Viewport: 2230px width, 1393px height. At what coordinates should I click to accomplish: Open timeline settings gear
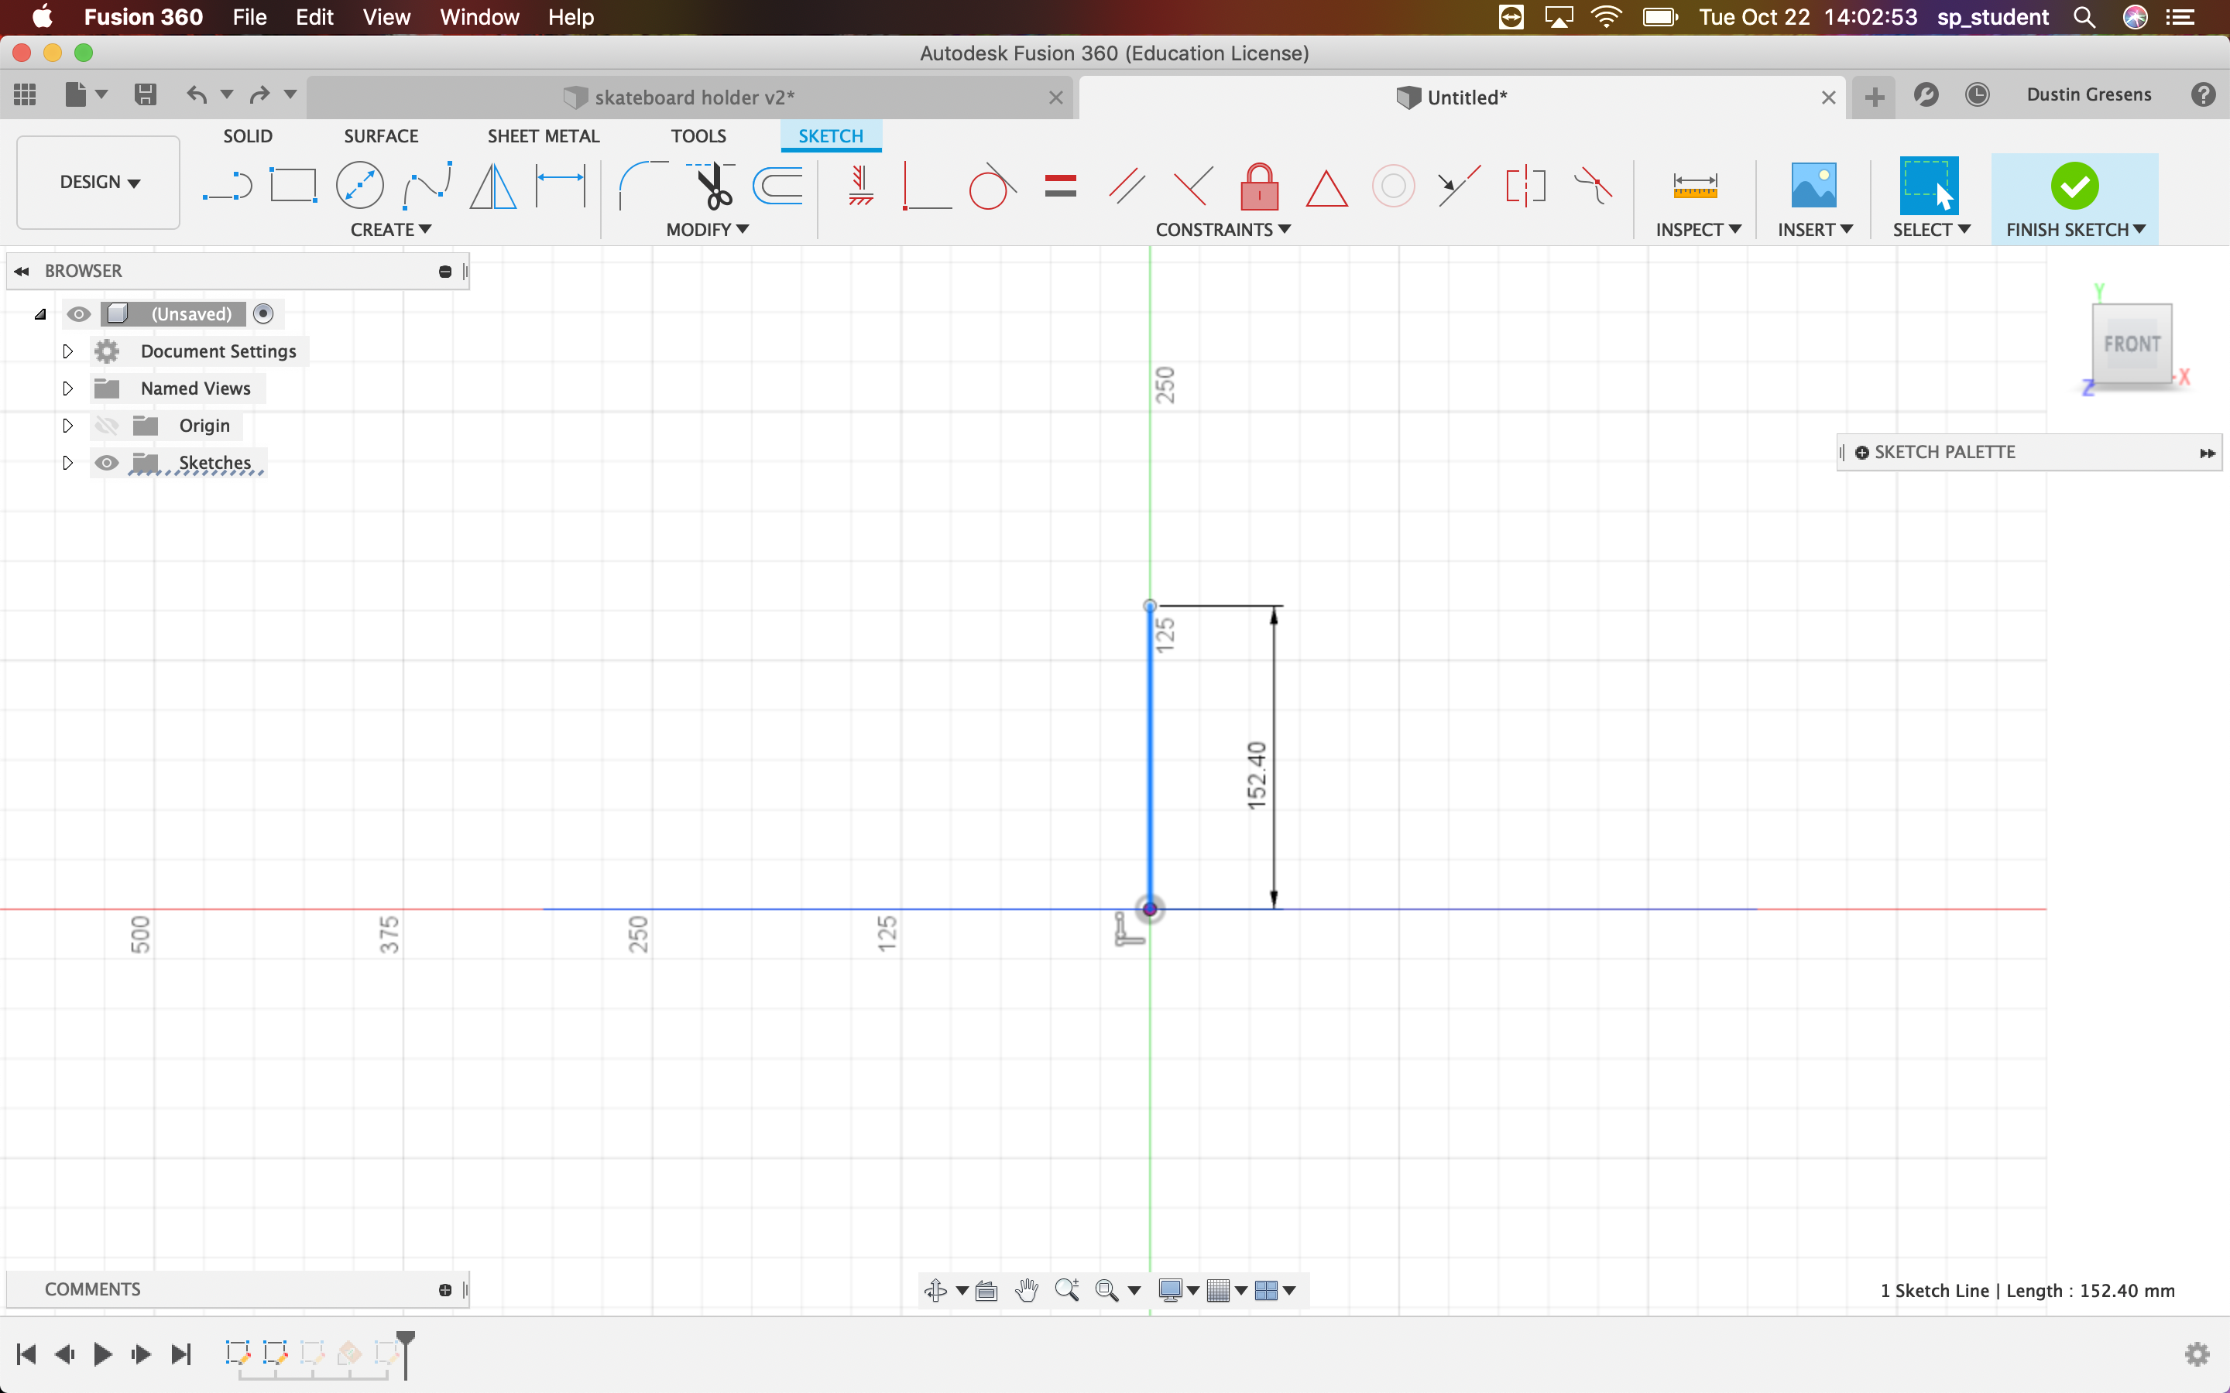[x=2197, y=1354]
